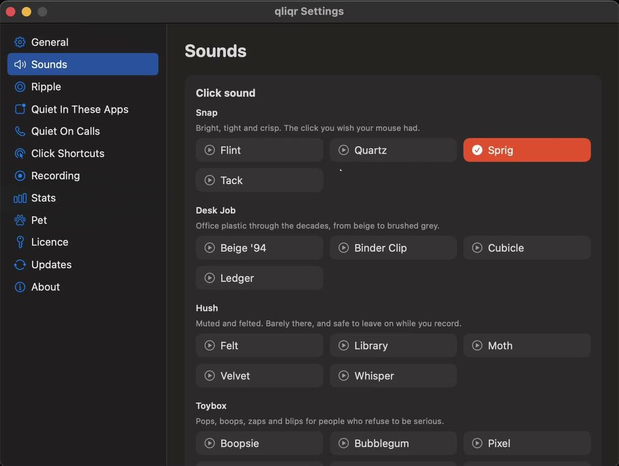Play the Library sound preview icon

(344, 345)
